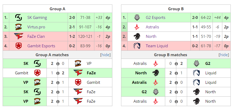
Task: Open match info for Astralis vs North
Action: point(176,102)
